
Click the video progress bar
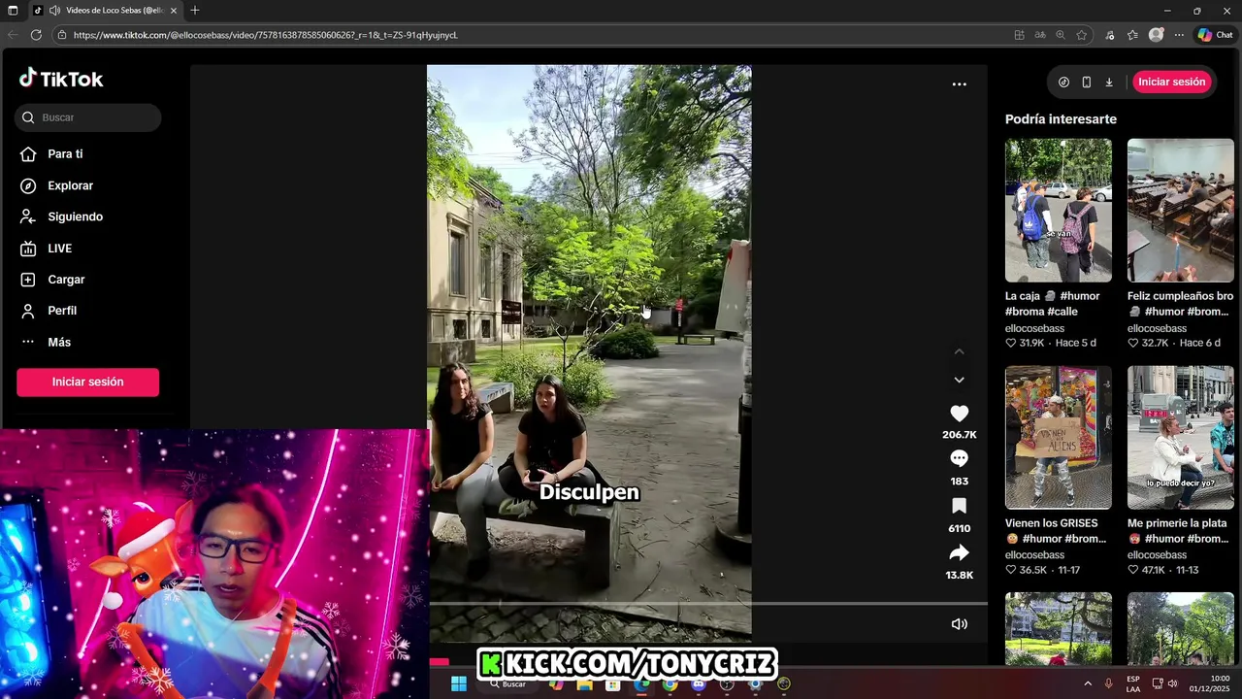point(708,603)
